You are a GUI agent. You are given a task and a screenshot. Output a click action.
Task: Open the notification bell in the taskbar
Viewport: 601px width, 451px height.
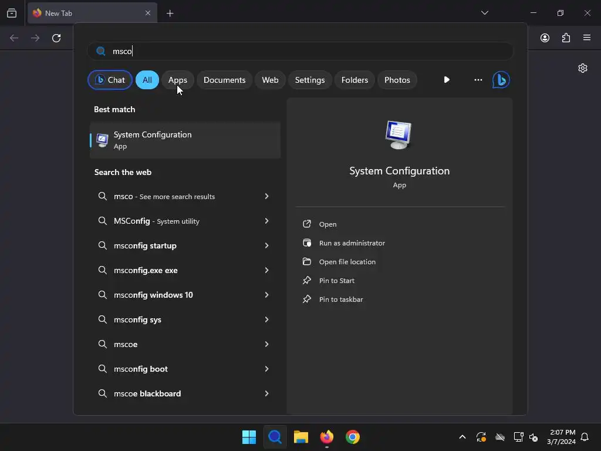click(x=585, y=437)
